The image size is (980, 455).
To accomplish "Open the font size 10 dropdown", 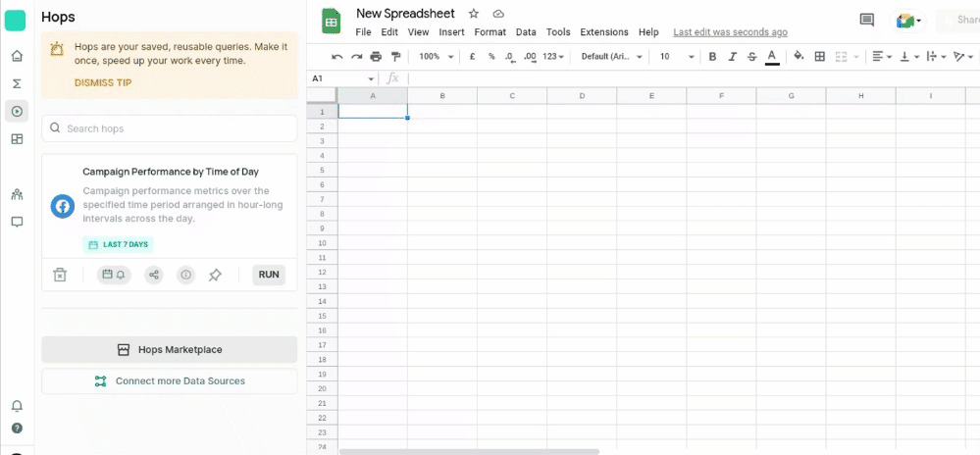I will click(677, 56).
